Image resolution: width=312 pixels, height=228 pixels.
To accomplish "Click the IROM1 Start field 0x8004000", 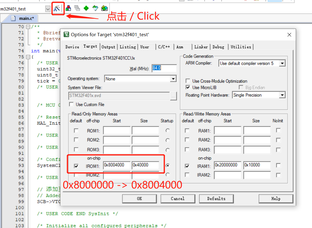I will (x=117, y=165).
